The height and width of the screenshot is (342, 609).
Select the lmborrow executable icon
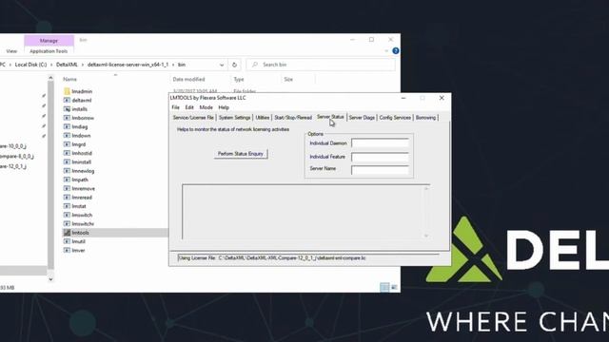click(67, 118)
